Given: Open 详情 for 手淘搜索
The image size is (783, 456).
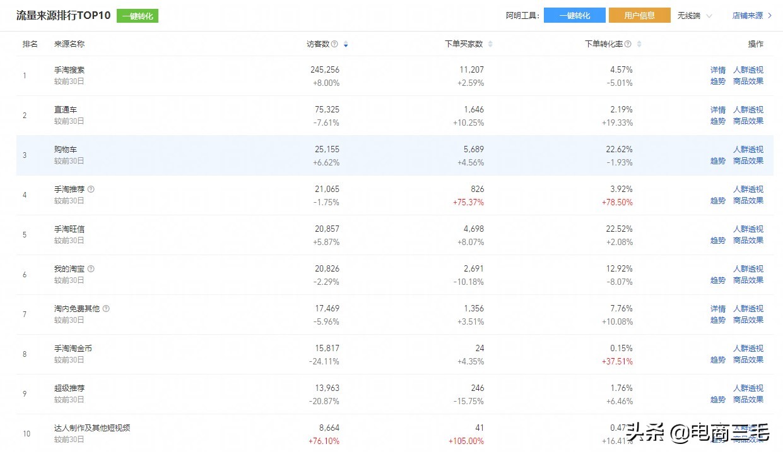Looking at the screenshot, I should 718,70.
